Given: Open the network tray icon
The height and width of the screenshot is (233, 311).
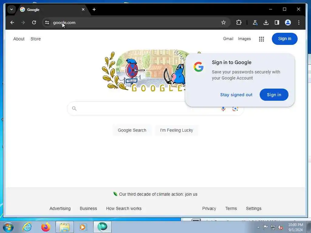Looking at the screenshot, I should pyautogui.click(x=273, y=227).
